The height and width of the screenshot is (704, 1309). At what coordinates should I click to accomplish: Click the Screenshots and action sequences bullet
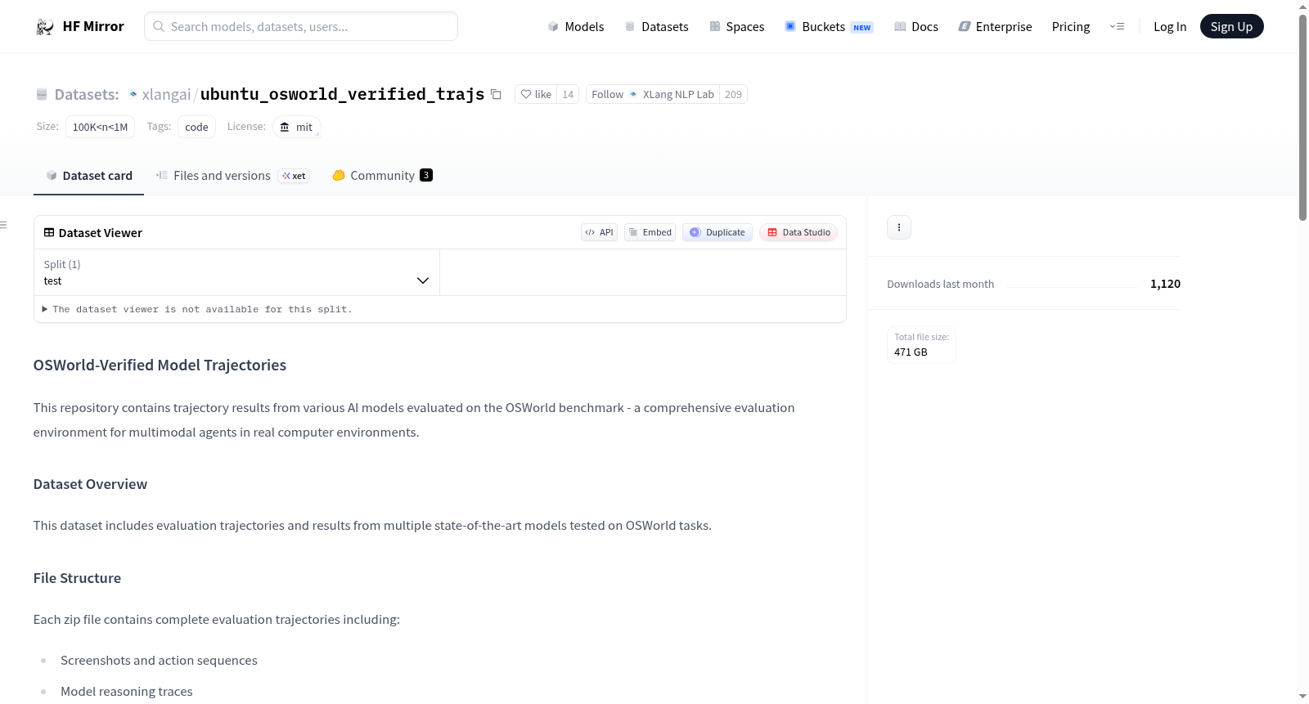point(159,661)
